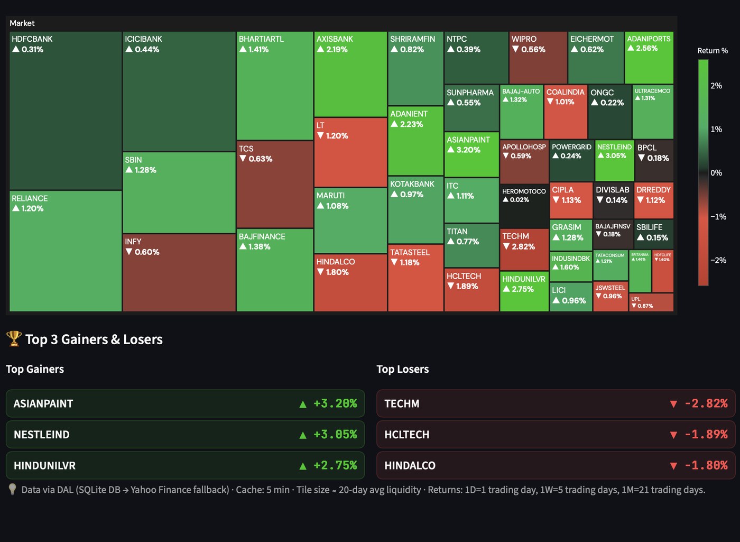Open the HINDALCO top loser card

point(556,465)
